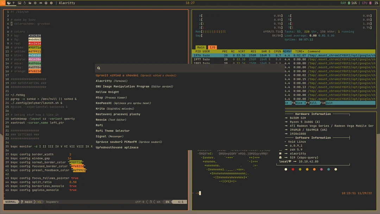Select the T text editor icon
This screenshot has width=380, height=214.
[13, 3]
